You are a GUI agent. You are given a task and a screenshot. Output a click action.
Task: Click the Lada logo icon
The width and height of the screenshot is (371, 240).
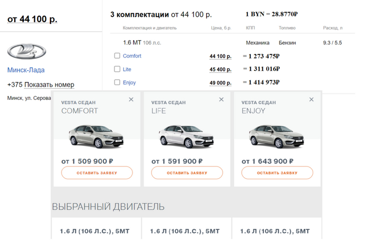(x=26, y=51)
